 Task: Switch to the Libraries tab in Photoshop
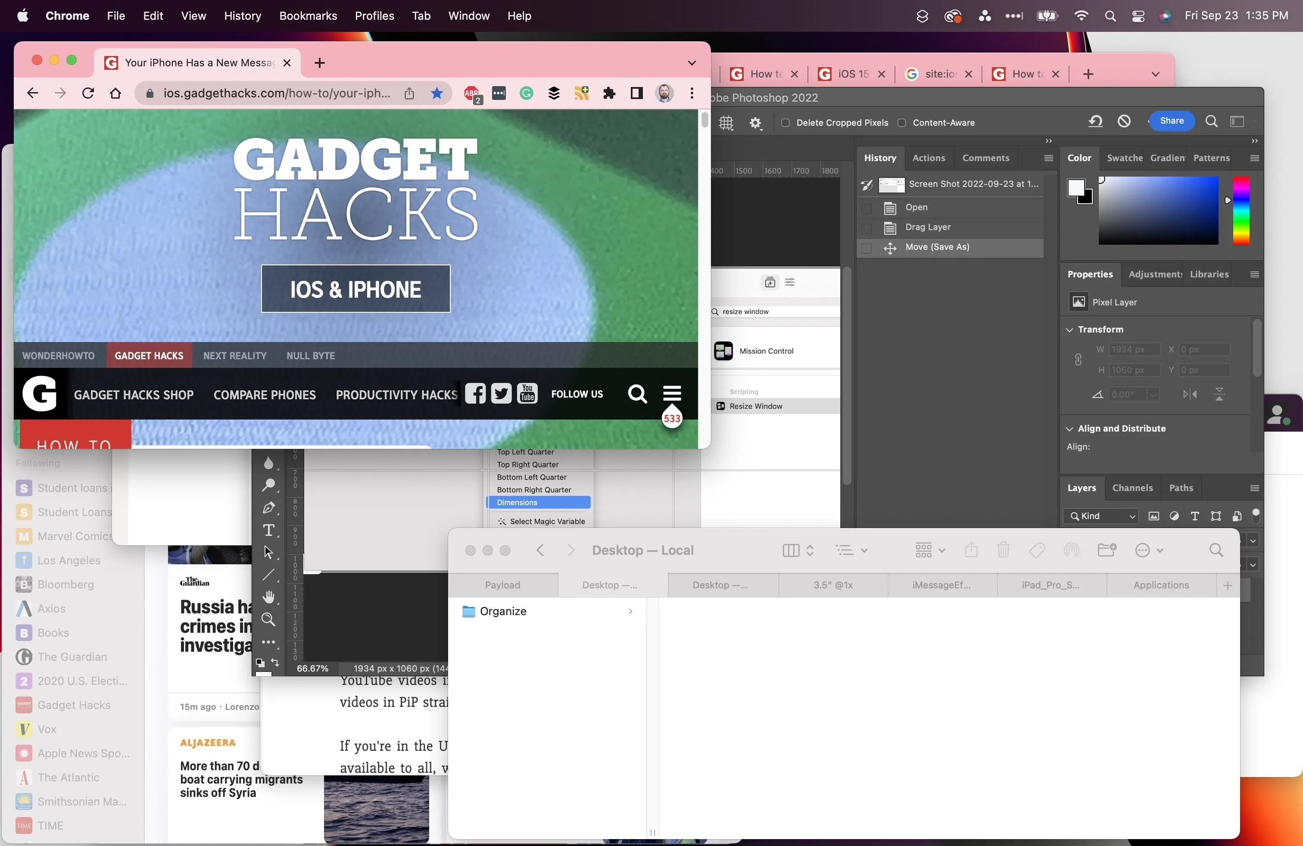point(1209,274)
